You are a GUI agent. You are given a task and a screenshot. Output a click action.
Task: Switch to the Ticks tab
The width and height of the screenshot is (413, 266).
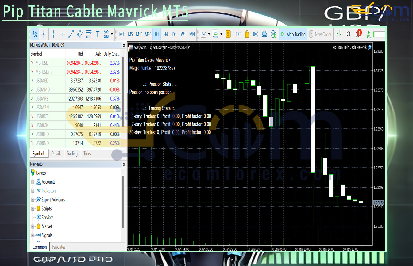click(x=87, y=154)
